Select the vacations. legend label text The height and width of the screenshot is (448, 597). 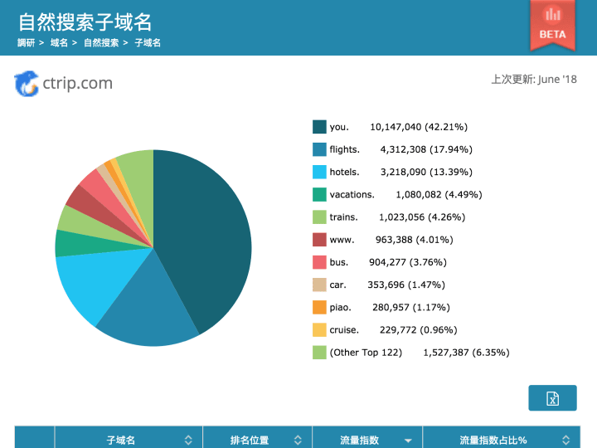352,194
